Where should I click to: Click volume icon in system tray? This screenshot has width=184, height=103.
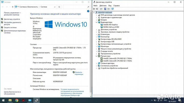click(161, 100)
